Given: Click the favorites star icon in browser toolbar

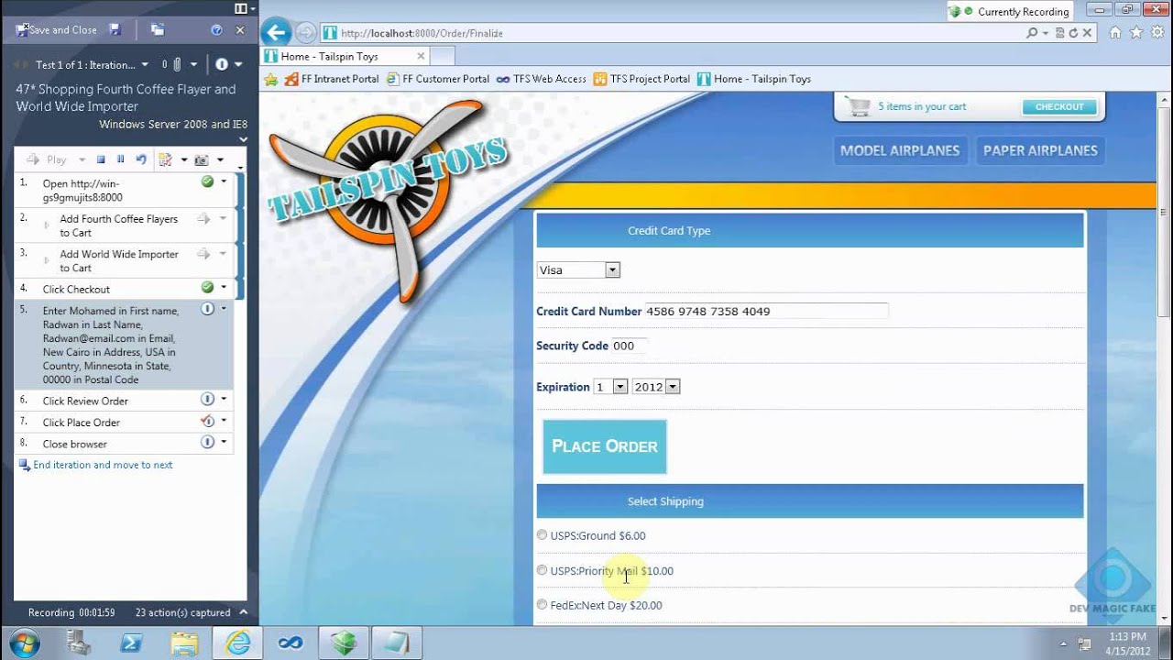Looking at the screenshot, I should [1136, 32].
